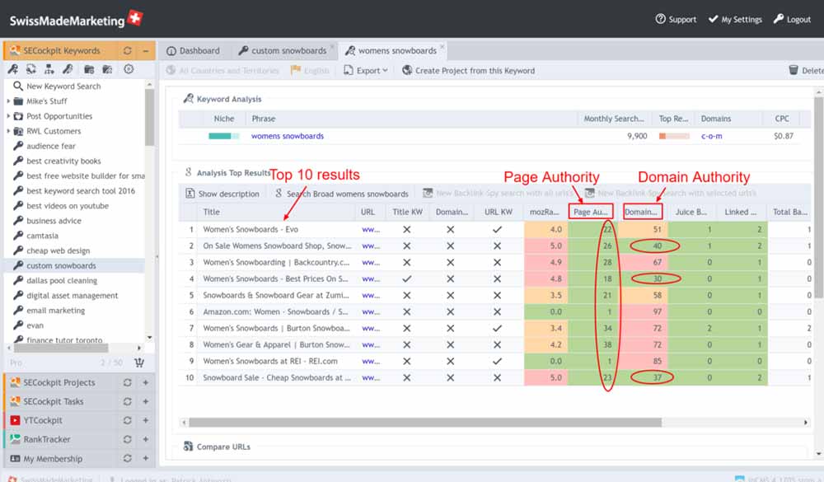Click Create Project from this Keyword

(x=468, y=70)
